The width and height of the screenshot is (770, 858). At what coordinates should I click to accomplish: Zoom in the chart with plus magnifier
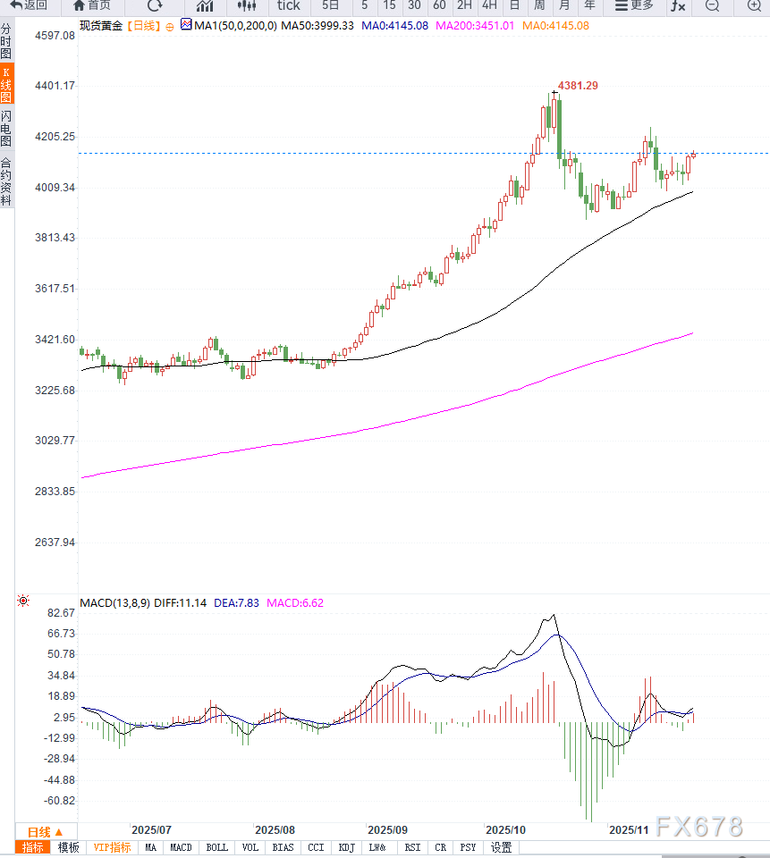tap(754, 5)
